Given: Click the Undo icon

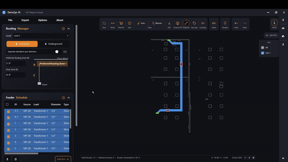Looking at the screenshot, I should click(236, 24).
